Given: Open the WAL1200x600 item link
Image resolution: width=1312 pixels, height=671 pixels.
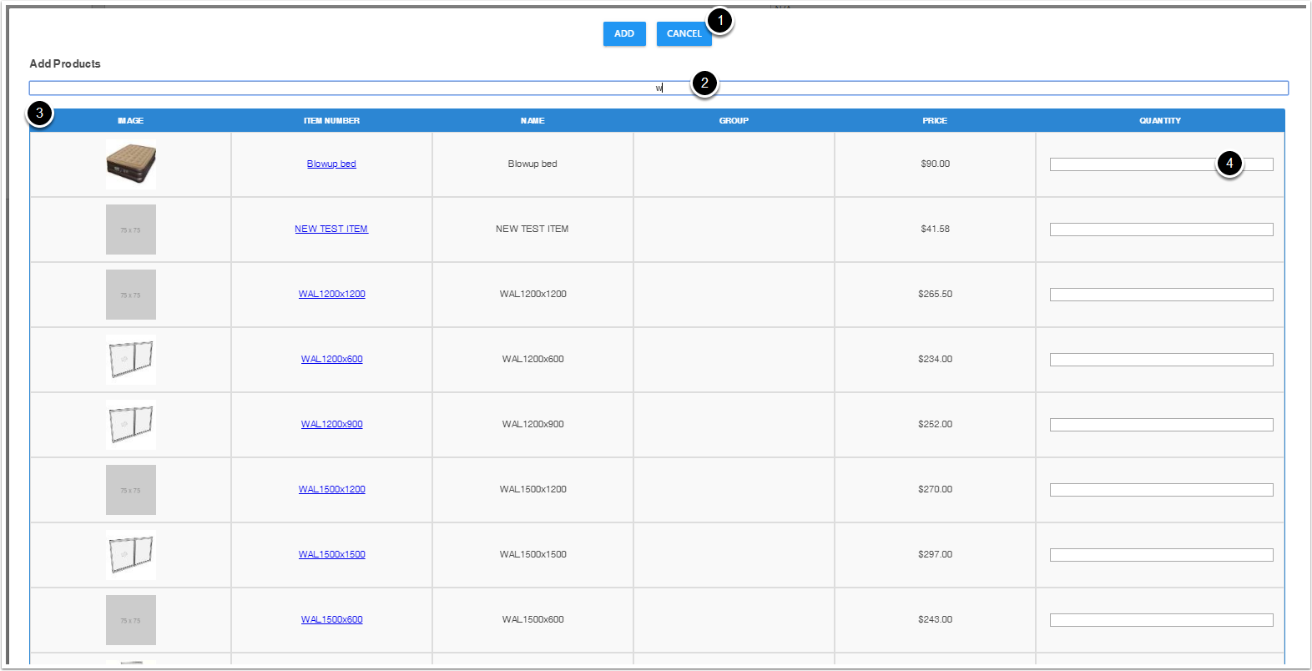Looking at the screenshot, I should tap(331, 359).
